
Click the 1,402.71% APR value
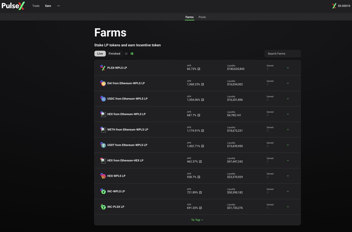coord(193,146)
